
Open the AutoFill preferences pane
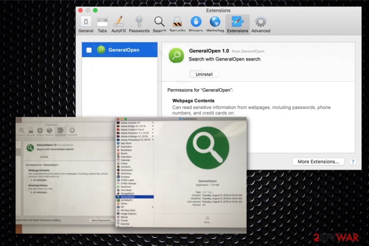click(x=119, y=25)
